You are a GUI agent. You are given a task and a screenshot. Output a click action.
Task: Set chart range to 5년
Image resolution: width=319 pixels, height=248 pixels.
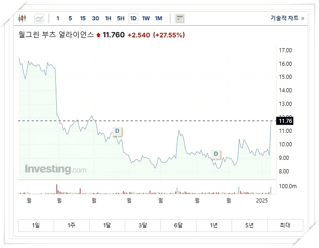tap(250, 225)
